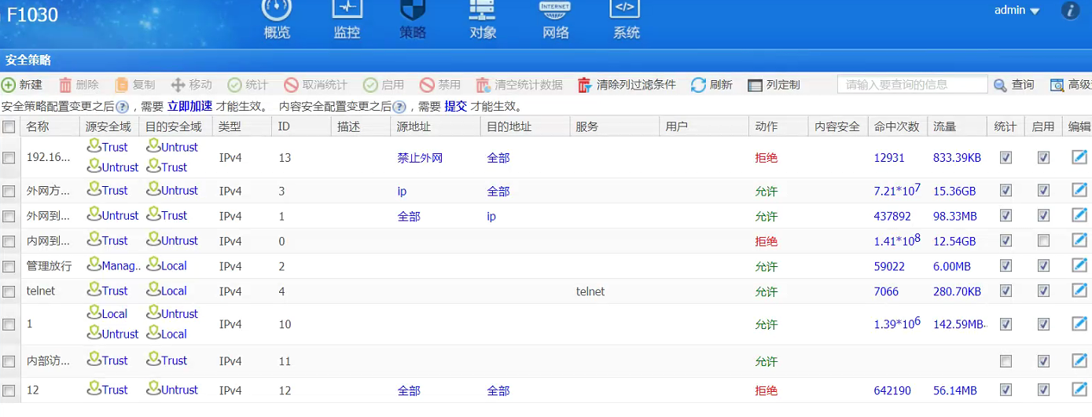Viewport: 1092px width, 417px height.
Task: Edit the policy named 12
Action: pos(1079,389)
